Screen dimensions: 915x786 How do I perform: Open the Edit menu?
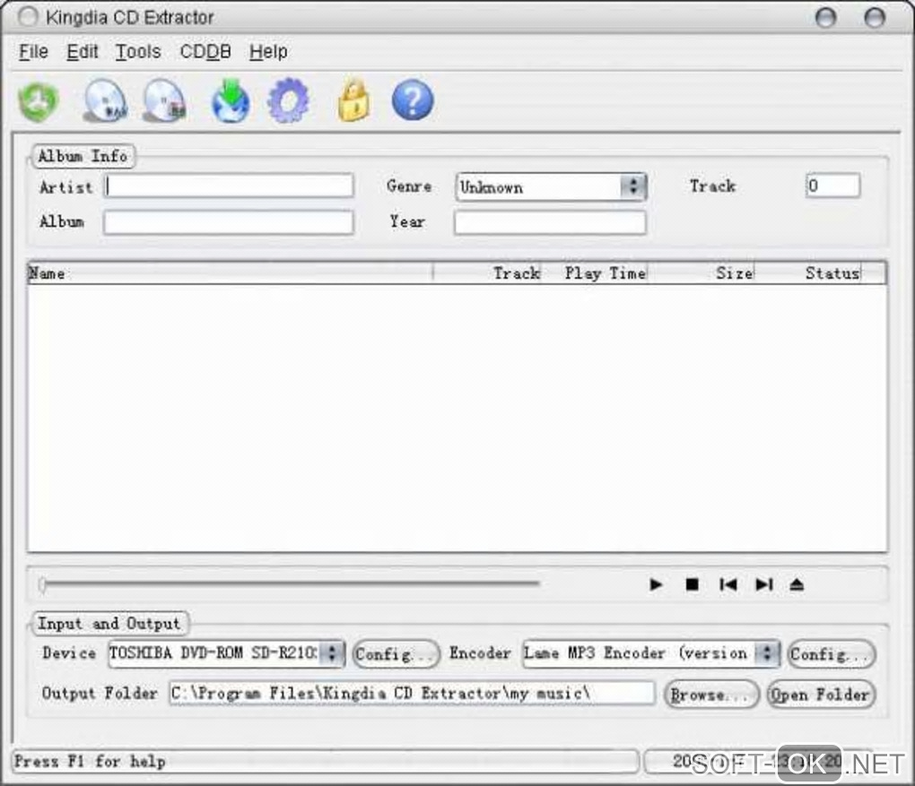pos(83,51)
